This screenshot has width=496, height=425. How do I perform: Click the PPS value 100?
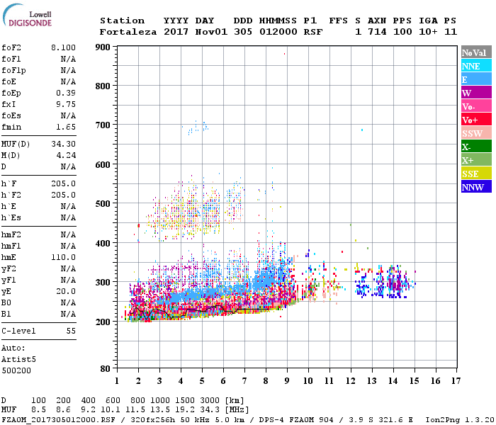402,32
